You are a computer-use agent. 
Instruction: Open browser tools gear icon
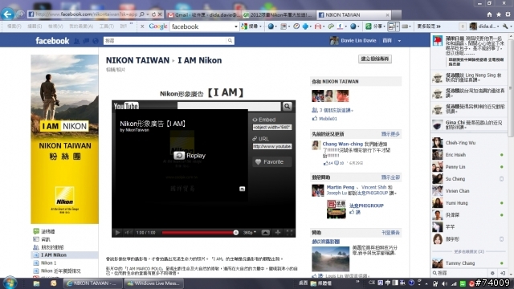tap(508, 14)
